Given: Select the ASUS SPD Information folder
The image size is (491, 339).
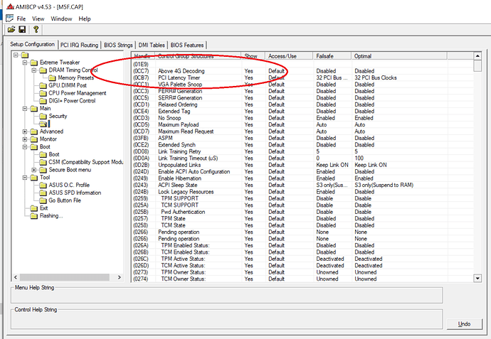Looking at the screenshot, I should click(70, 193).
